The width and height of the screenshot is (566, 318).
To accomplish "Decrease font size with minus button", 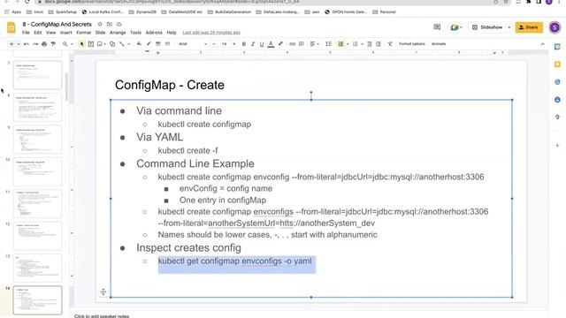I will (x=214, y=44).
